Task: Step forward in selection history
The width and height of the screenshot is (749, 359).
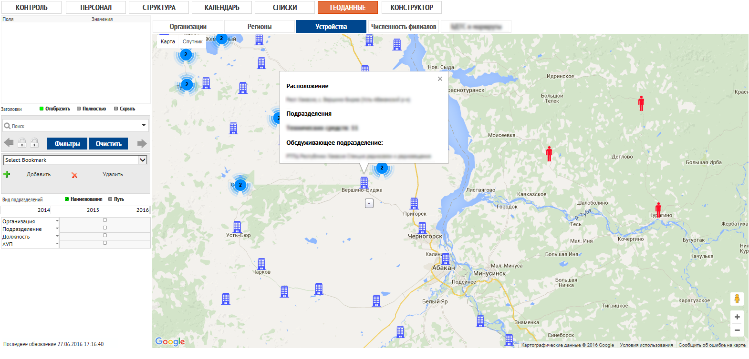Action: click(142, 143)
